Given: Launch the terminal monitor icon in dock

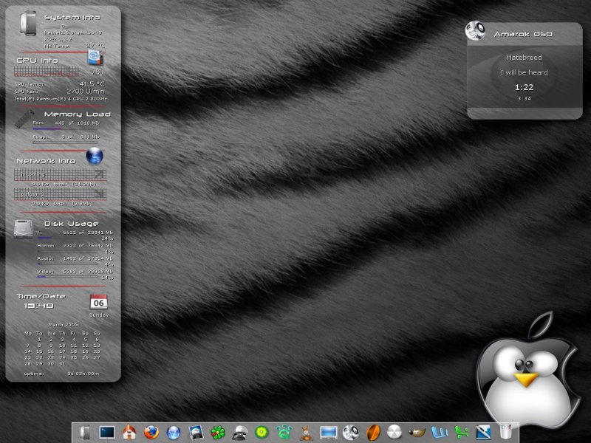Looking at the screenshot, I should point(107,432).
